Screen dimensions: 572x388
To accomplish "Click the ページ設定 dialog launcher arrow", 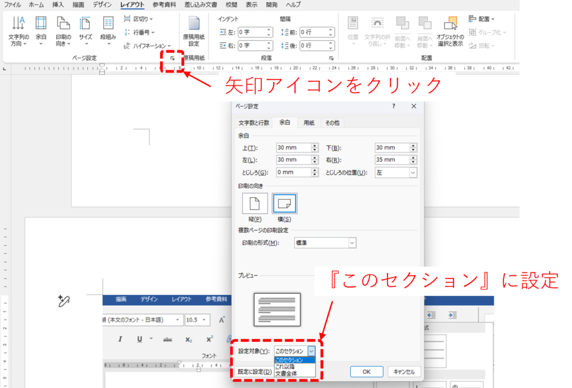I will 172,58.
